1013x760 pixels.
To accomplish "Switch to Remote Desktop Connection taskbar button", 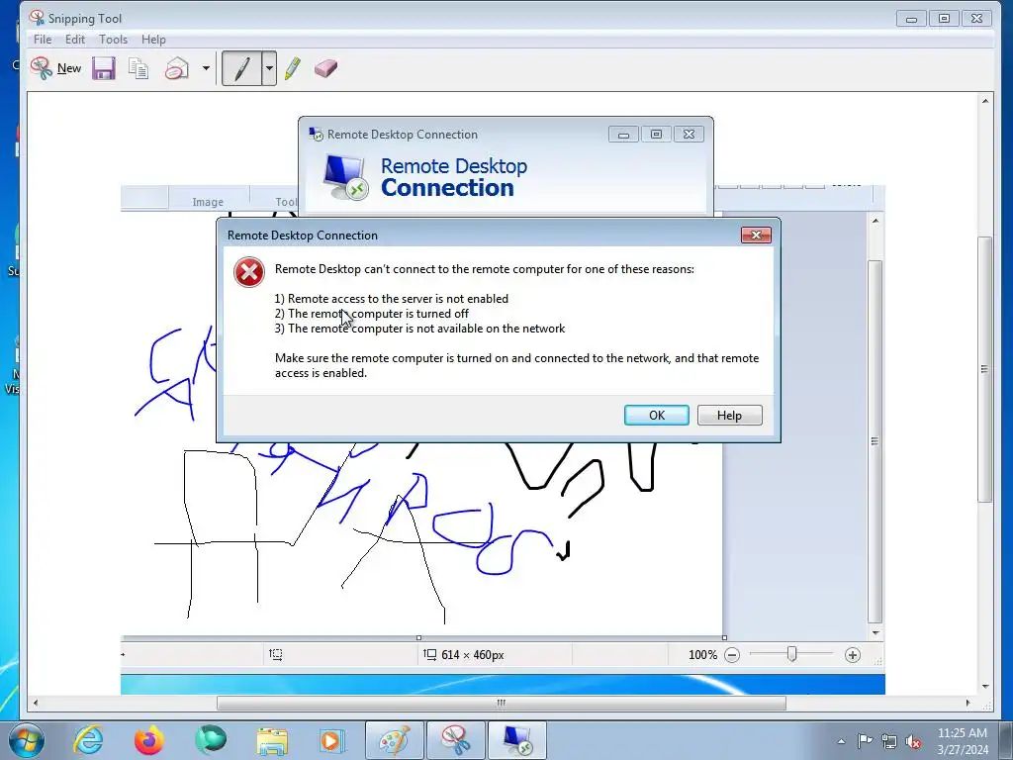I will (516, 740).
